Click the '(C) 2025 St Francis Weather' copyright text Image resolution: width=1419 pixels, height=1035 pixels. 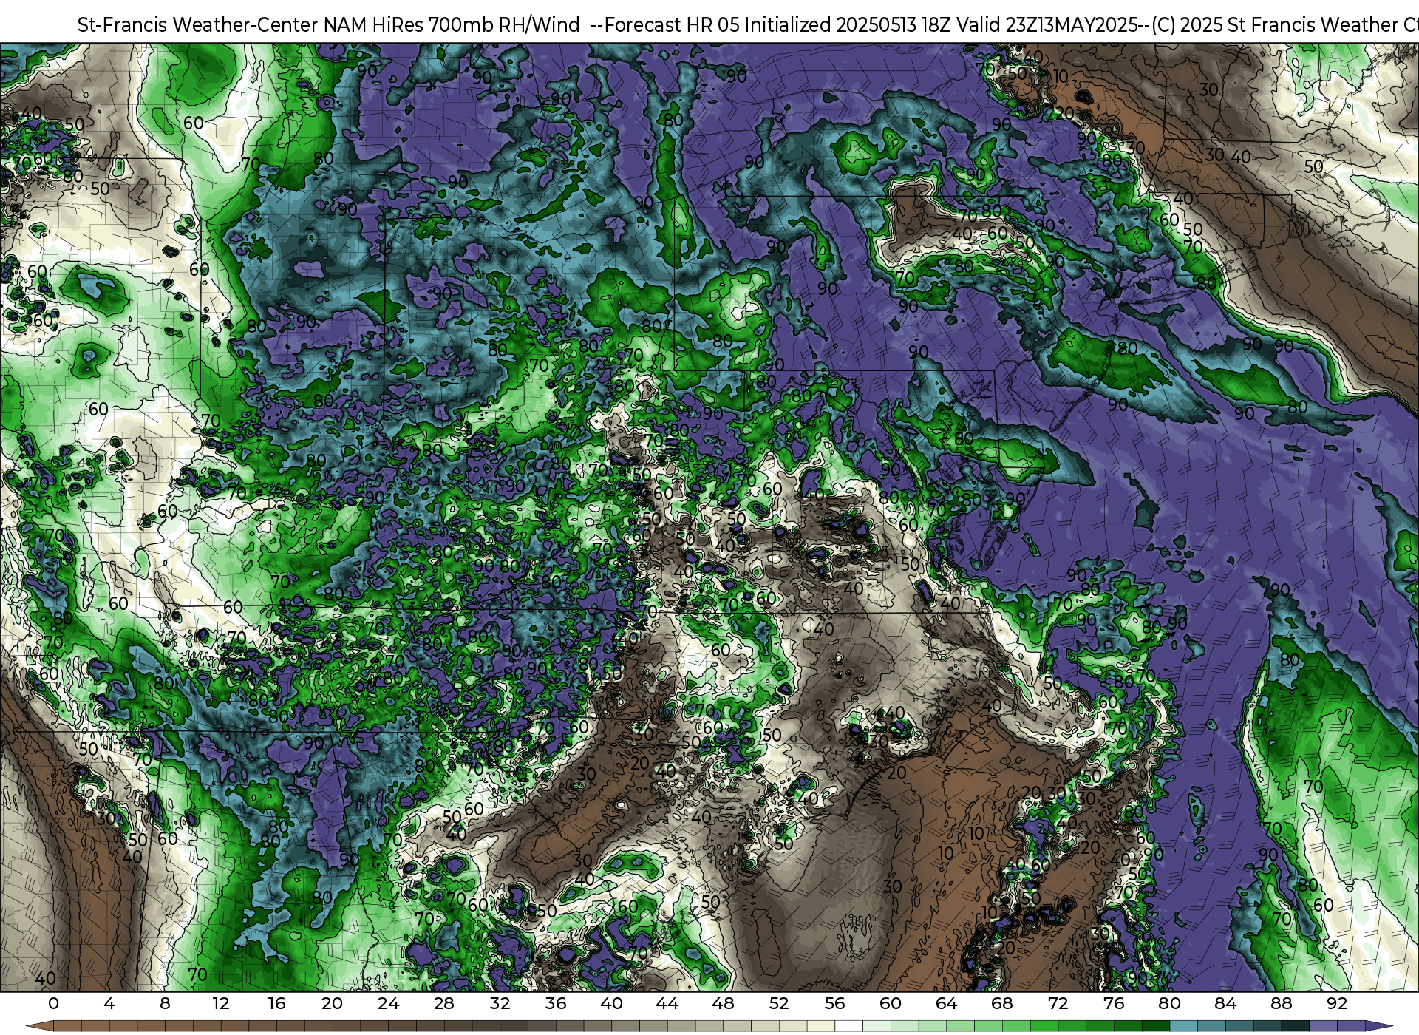(x=1275, y=24)
